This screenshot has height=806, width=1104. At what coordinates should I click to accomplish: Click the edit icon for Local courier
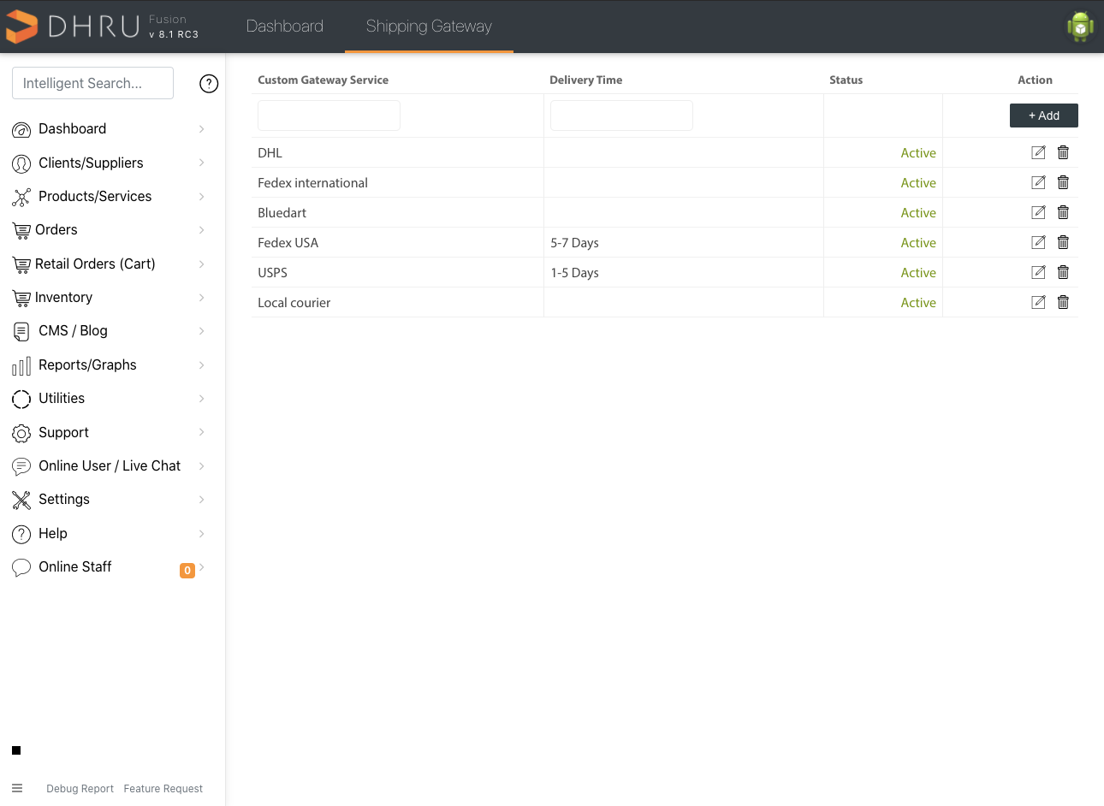1038,302
